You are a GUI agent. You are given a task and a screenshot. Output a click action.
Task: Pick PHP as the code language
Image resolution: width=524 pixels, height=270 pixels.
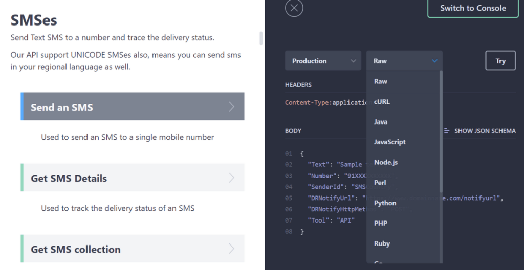(380, 223)
